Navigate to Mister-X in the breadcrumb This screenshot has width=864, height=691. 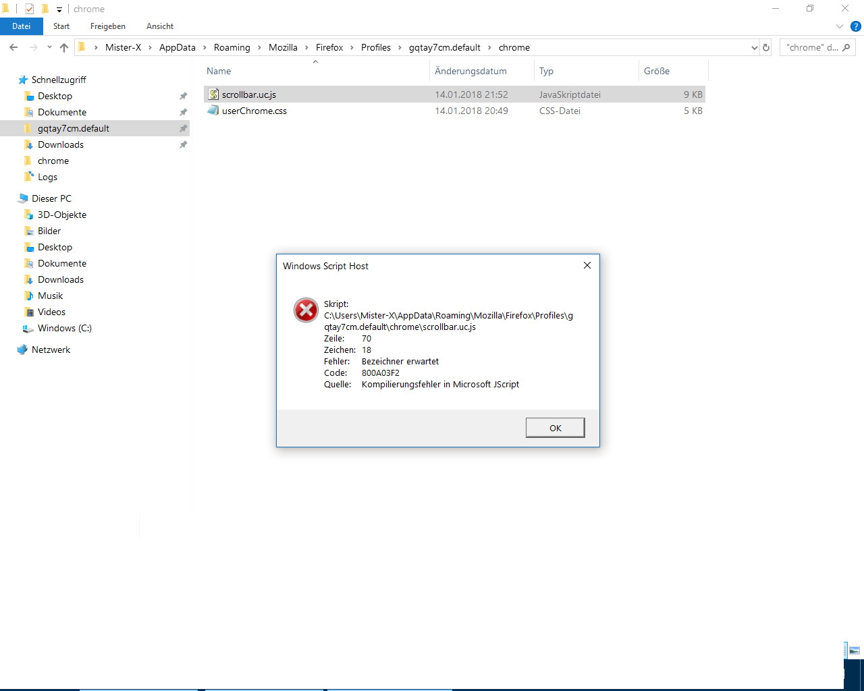123,47
